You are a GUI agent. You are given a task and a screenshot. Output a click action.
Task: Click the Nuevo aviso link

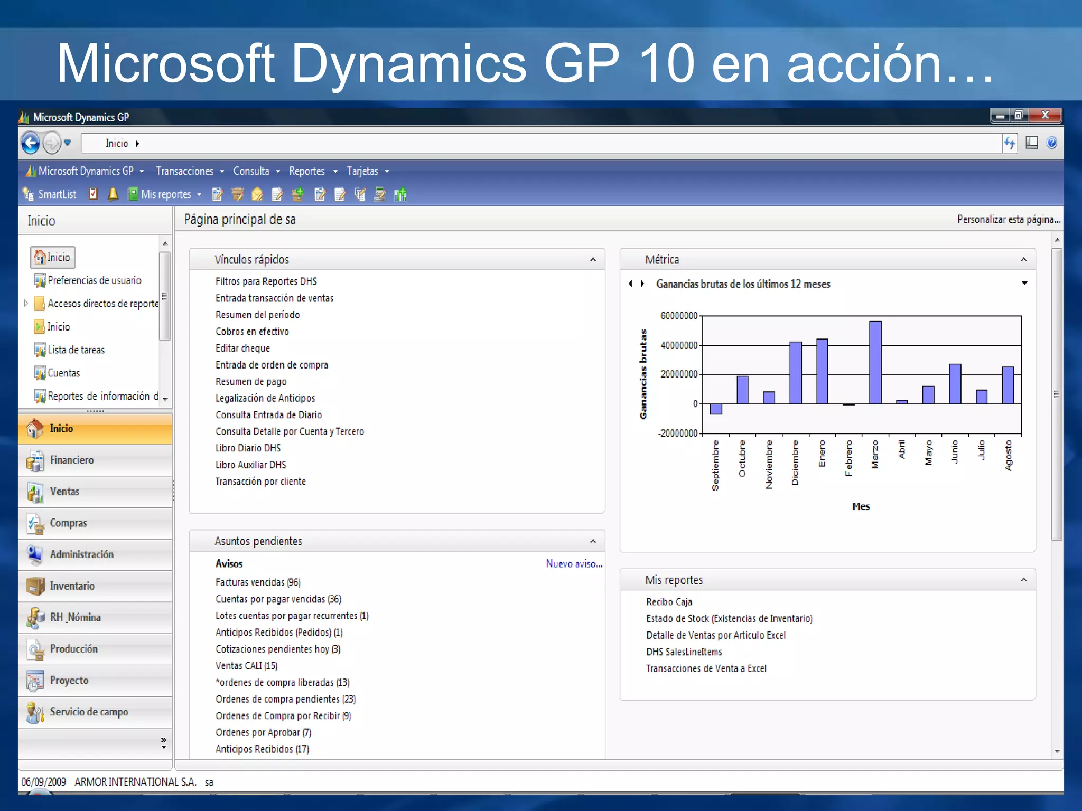click(574, 563)
